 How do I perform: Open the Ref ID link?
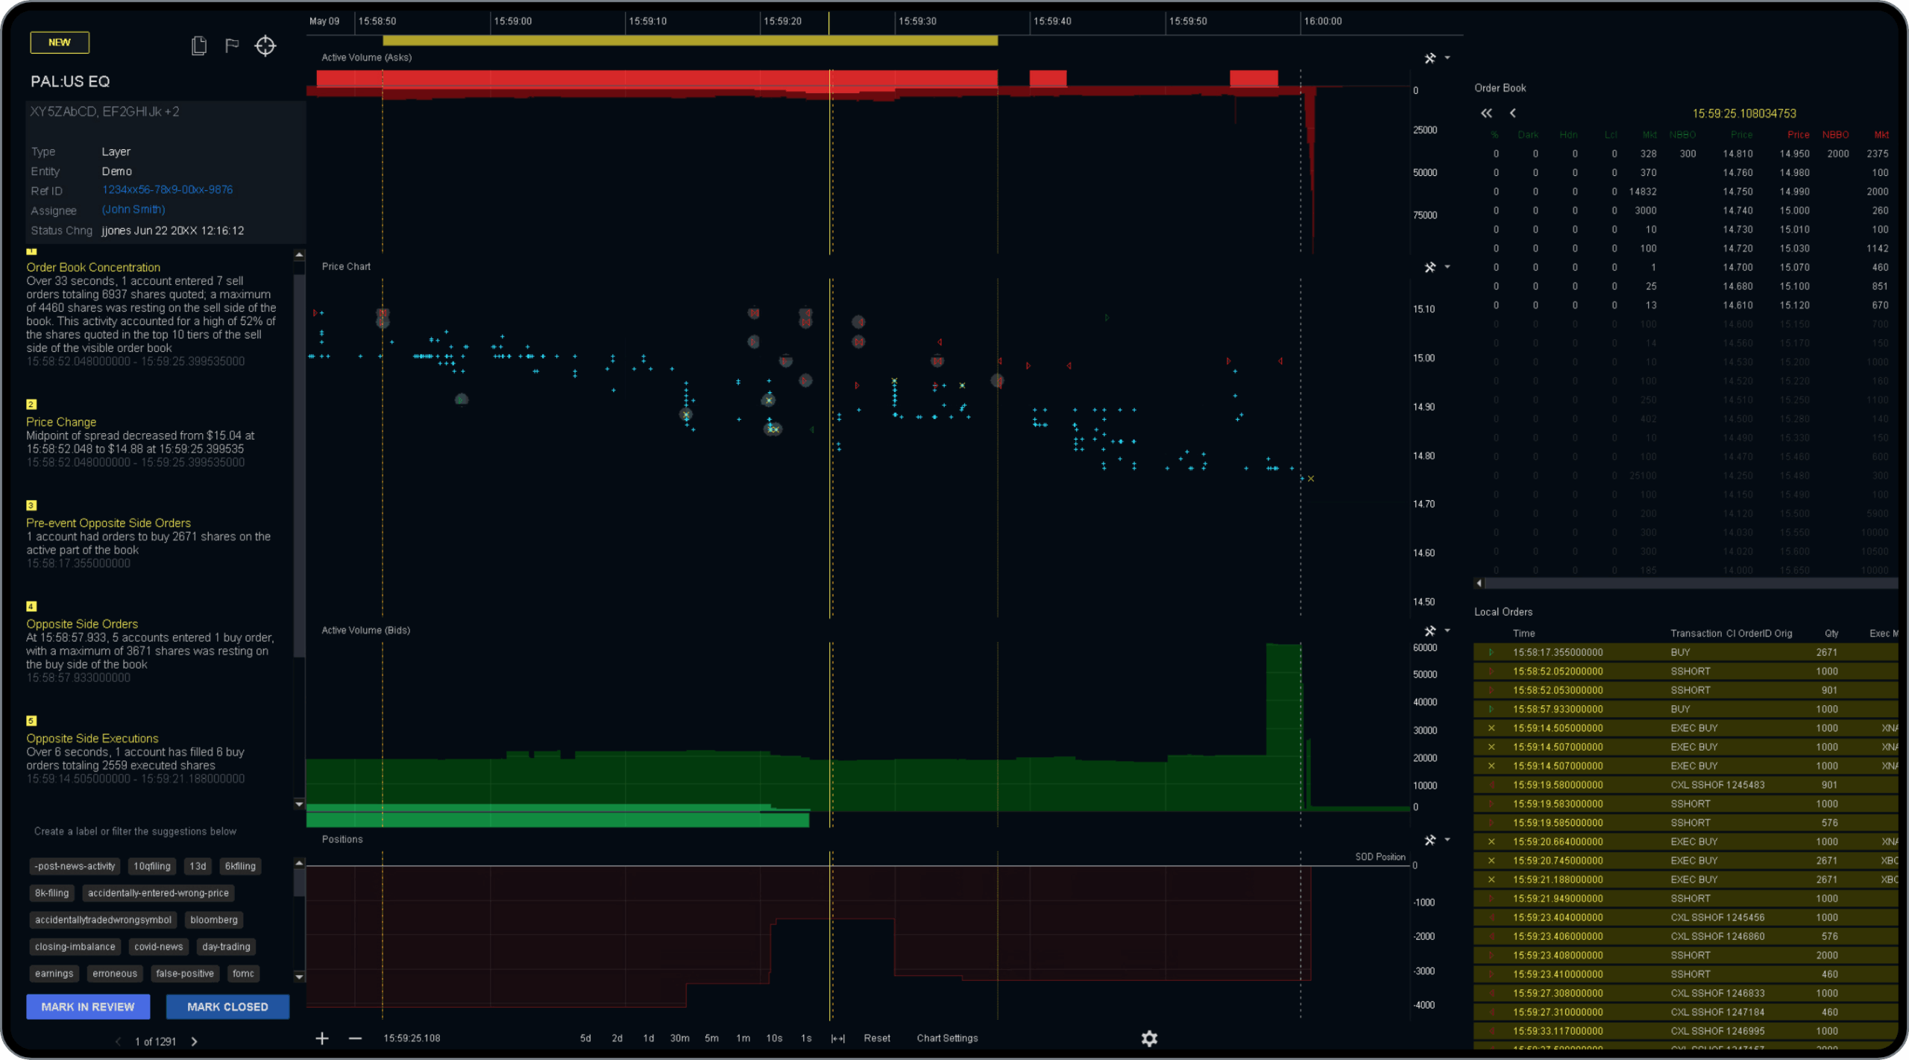coord(167,190)
